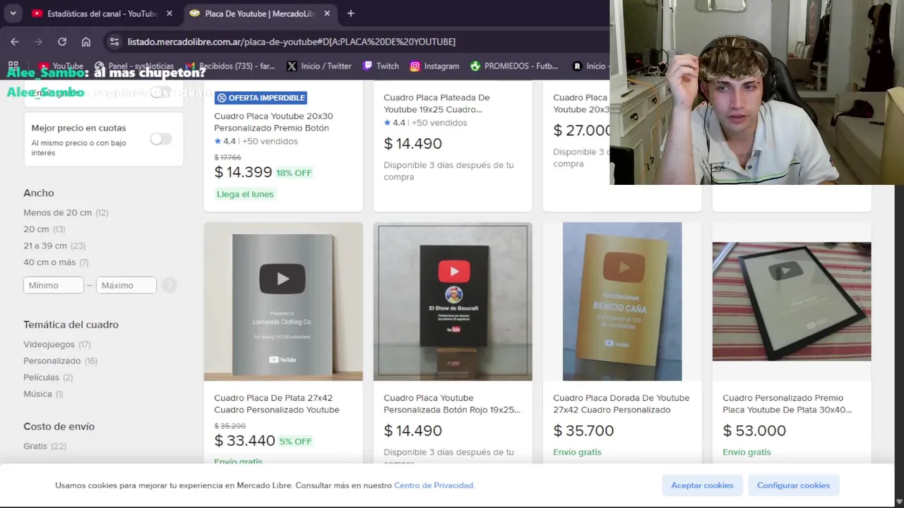Close the Estadísticas del canal tab
Viewport: 904px width, 508px height.
169,13
